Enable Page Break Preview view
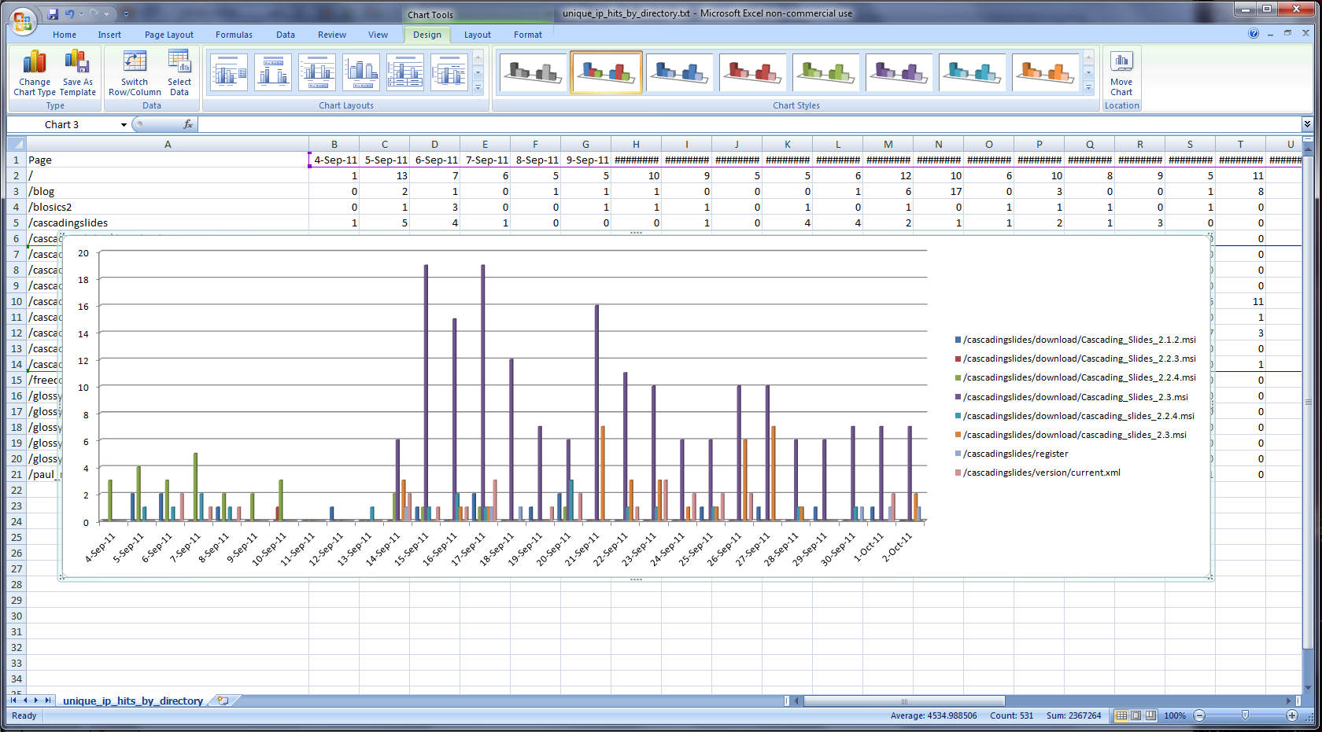The image size is (1322, 732). coord(1149,715)
